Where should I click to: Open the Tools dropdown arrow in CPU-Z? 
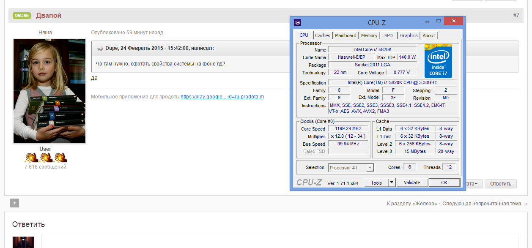(392, 183)
